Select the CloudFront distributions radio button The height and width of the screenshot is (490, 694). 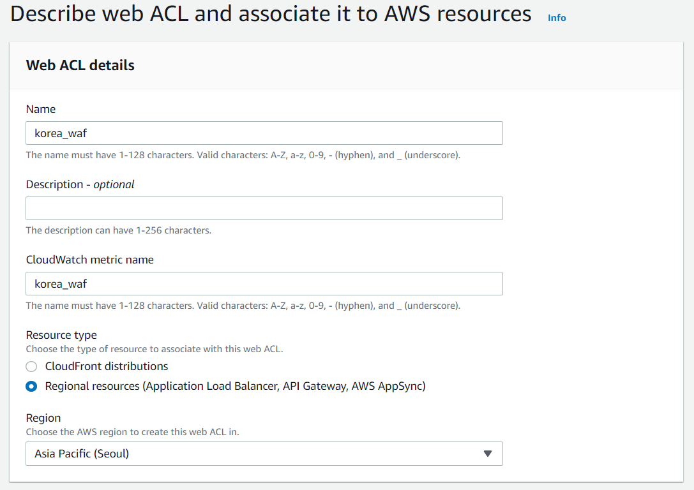click(31, 367)
